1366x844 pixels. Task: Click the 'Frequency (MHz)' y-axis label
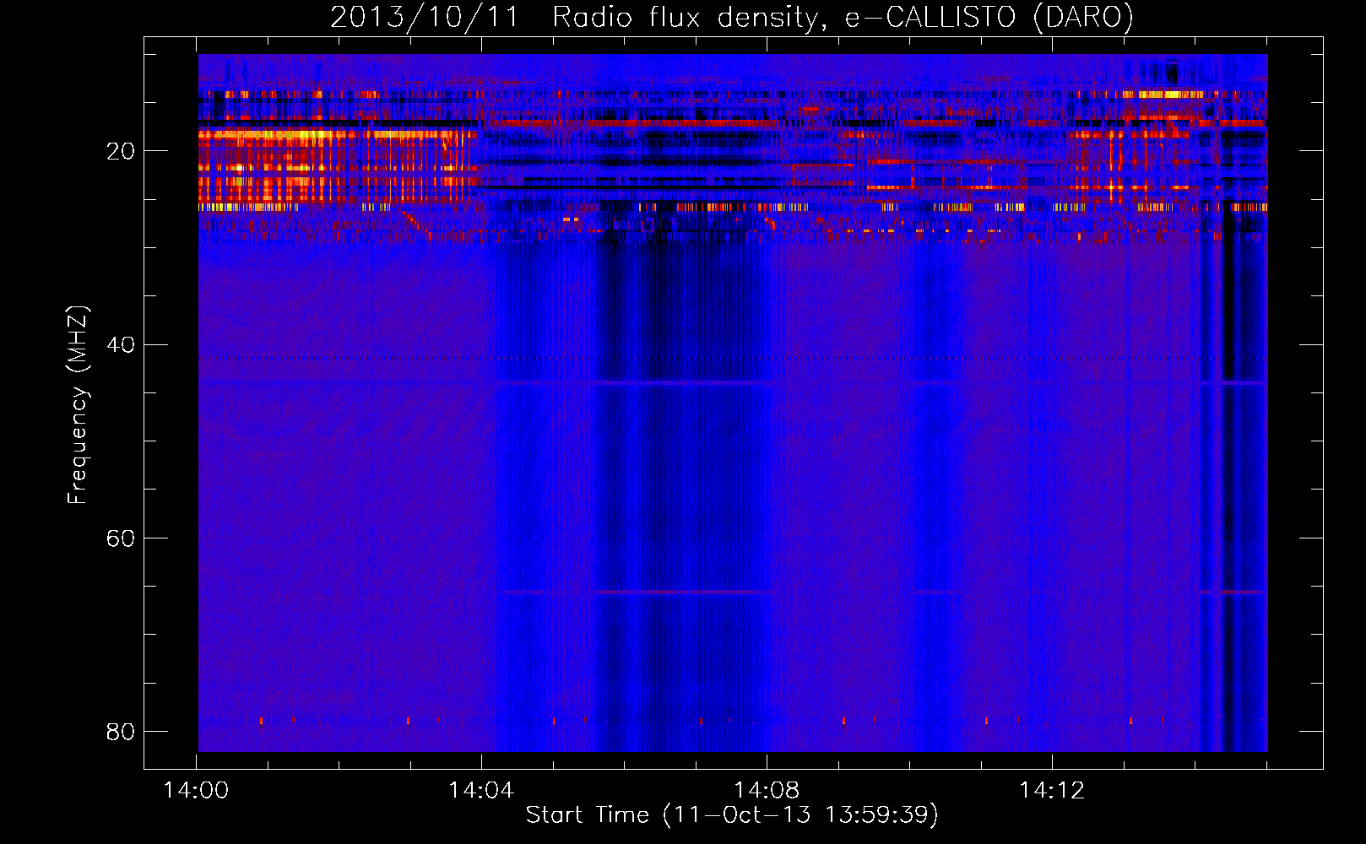77,405
